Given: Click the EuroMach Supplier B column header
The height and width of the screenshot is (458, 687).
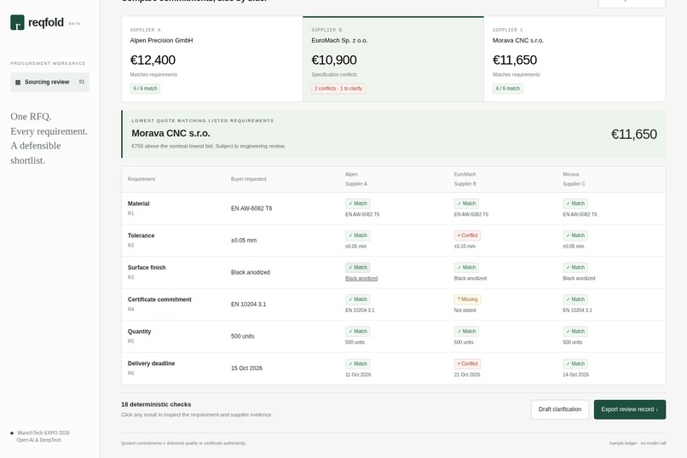Looking at the screenshot, I should click(x=465, y=179).
